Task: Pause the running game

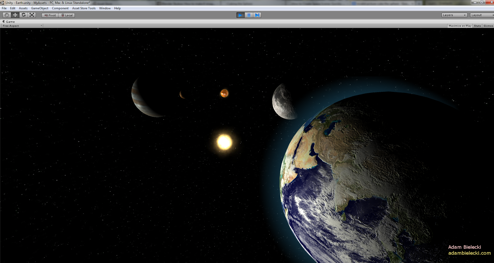Action: pos(249,15)
